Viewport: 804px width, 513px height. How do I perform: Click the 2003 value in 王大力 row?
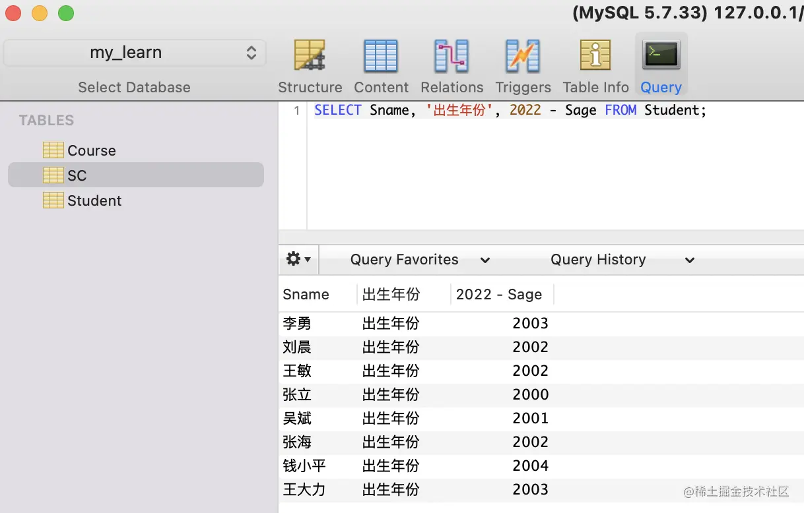click(530, 489)
